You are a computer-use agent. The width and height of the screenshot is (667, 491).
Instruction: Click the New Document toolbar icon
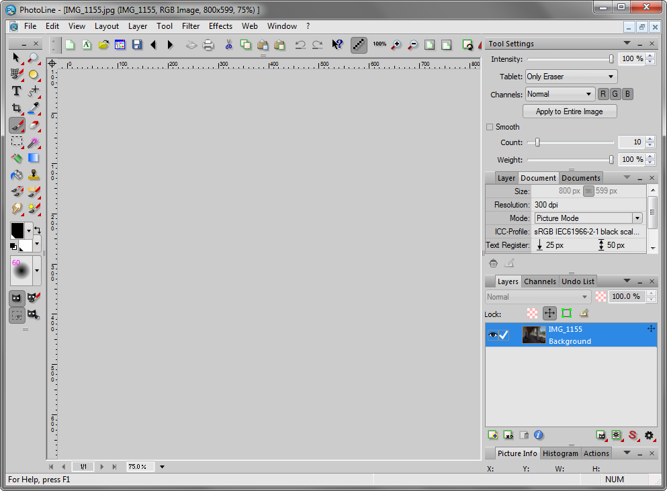click(70, 45)
